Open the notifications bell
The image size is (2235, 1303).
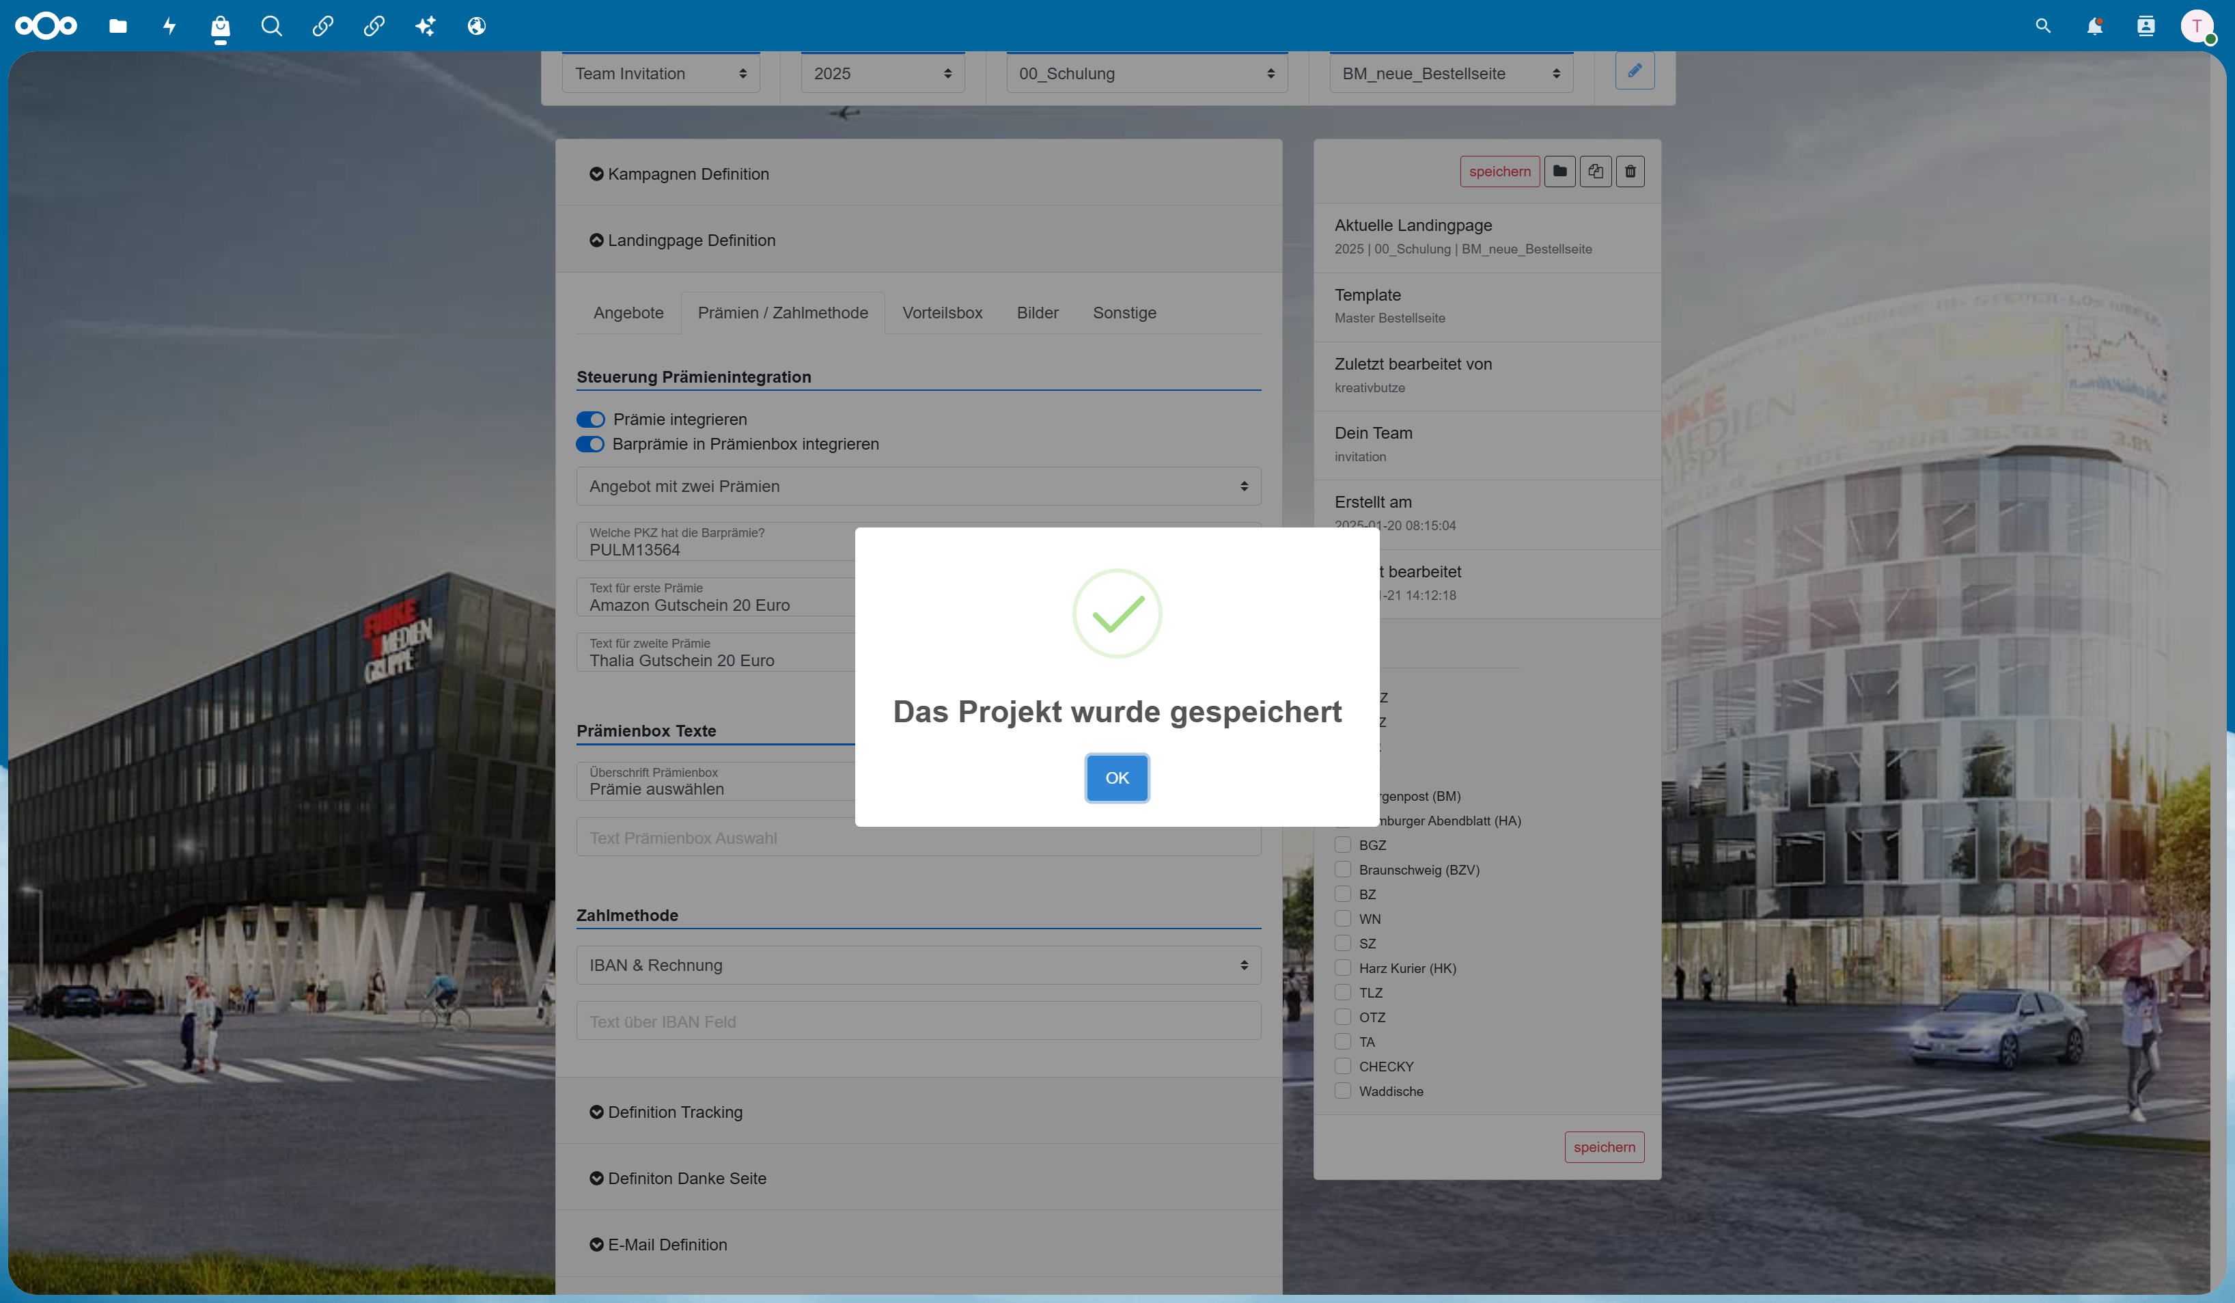(x=2094, y=26)
